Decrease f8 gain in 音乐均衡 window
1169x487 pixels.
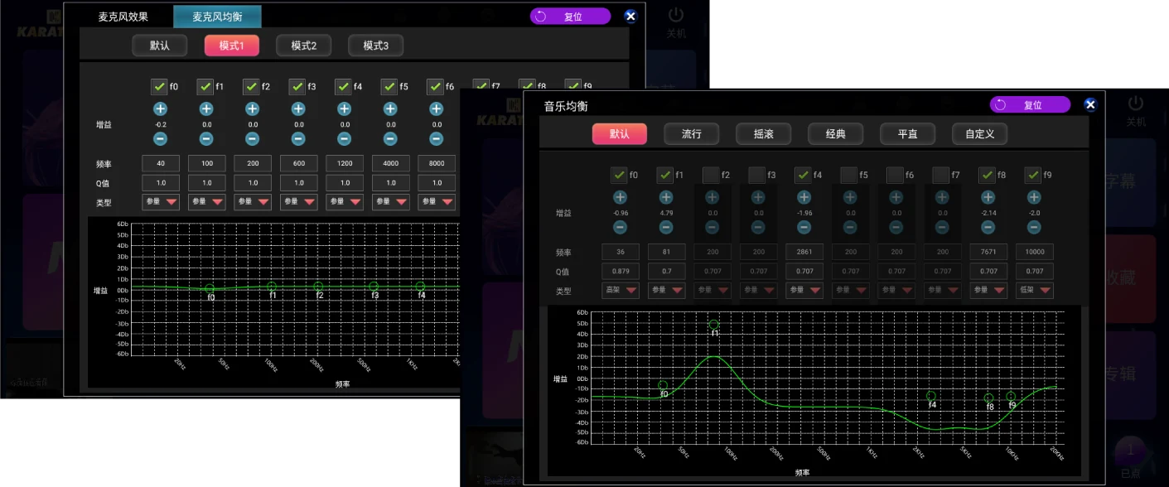[988, 227]
